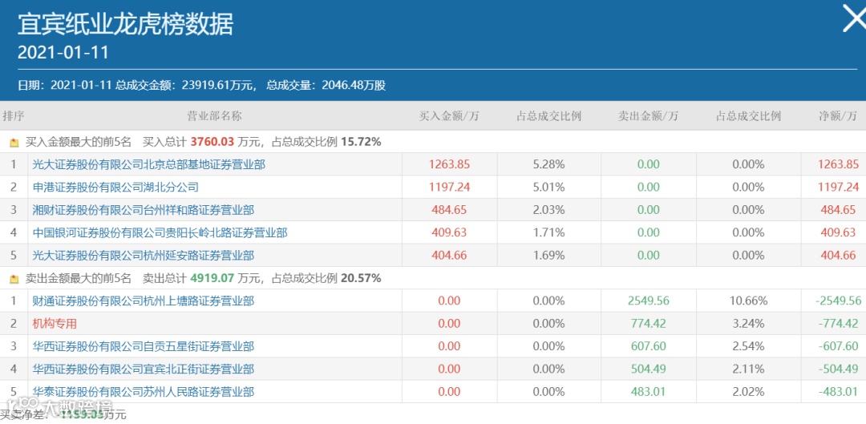Viewport: 866px width, 424px height.
Task: Click the 营业部名称 column header
Action: click(x=214, y=116)
